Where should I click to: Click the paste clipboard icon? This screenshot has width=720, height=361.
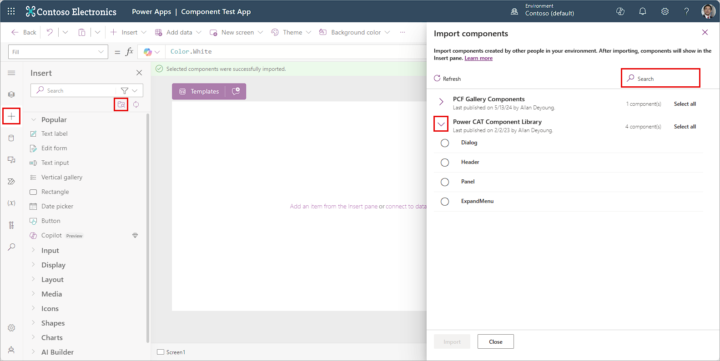(82, 32)
